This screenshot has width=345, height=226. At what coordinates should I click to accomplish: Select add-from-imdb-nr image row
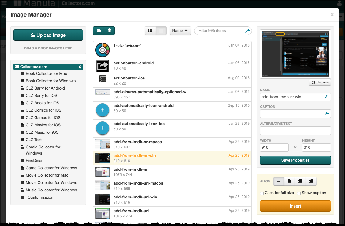[x=172, y=172]
